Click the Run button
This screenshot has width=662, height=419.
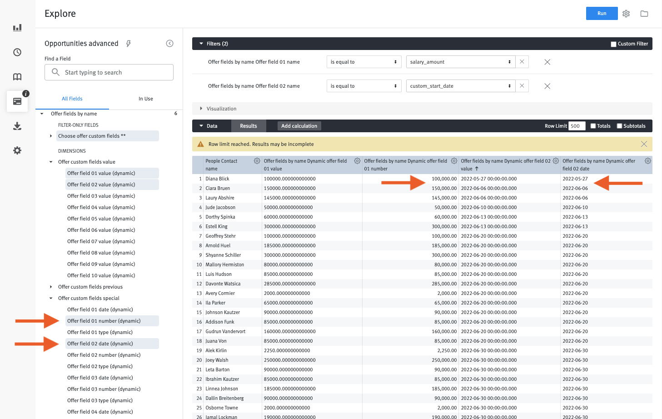click(602, 13)
